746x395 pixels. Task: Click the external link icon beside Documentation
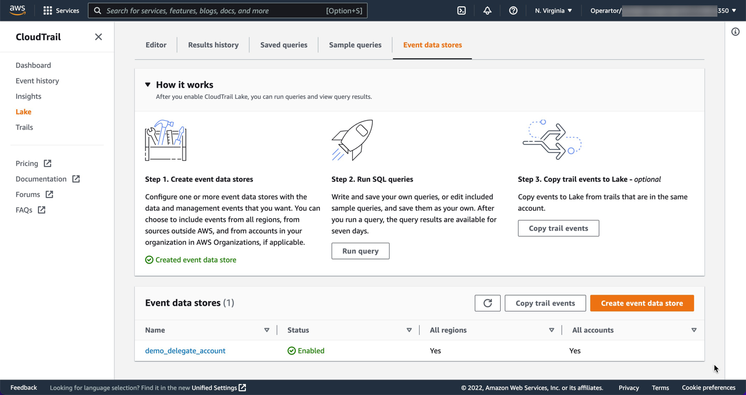pyautogui.click(x=76, y=179)
